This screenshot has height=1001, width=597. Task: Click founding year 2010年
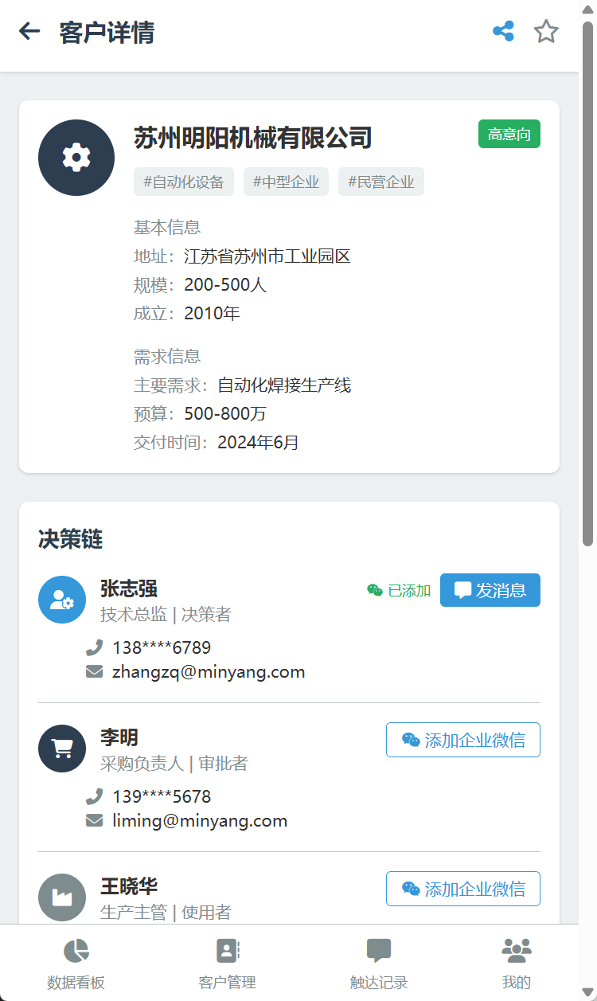pyautogui.click(x=212, y=314)
